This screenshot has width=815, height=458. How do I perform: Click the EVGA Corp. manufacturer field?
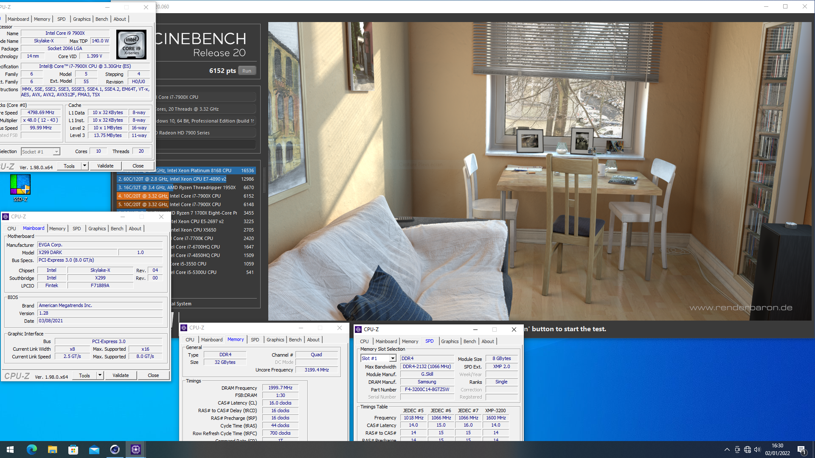pyautogui.click(x=100, y=245)
